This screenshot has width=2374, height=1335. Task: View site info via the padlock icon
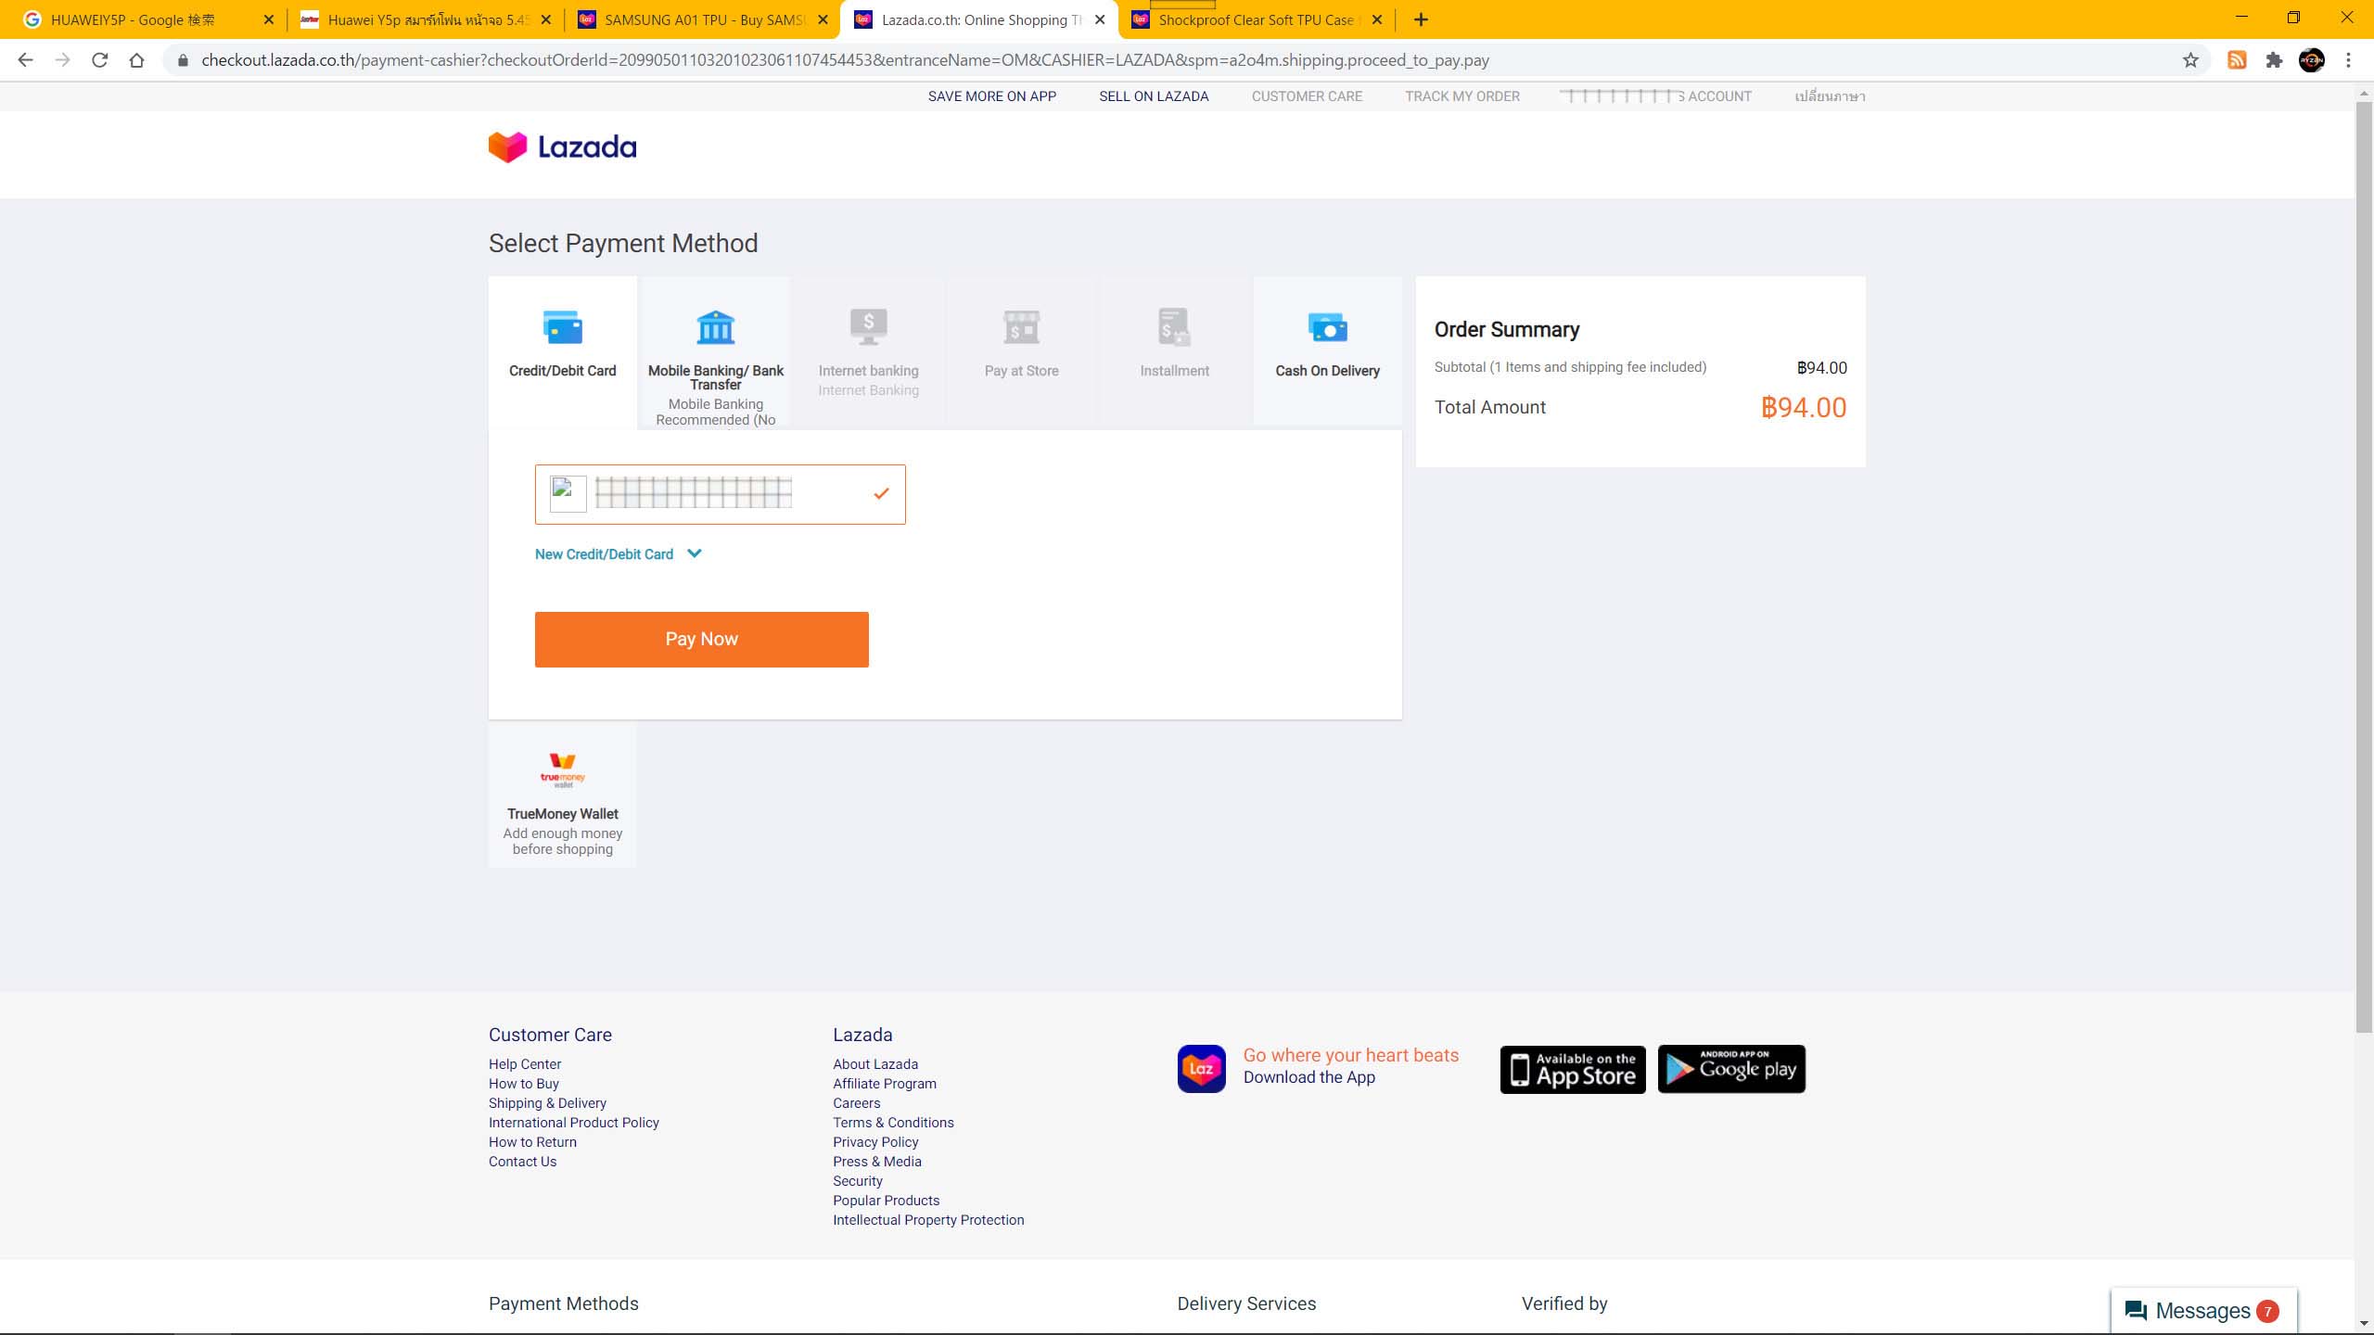pos(183,60)
